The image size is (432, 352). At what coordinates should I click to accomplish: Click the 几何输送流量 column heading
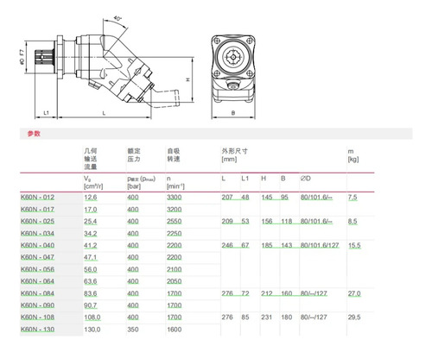click(x=91, y=159)
